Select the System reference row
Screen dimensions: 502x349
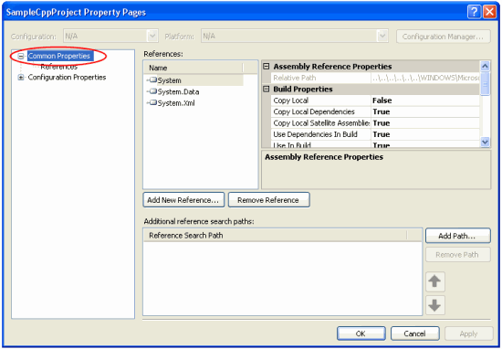[x=194, y=80]
